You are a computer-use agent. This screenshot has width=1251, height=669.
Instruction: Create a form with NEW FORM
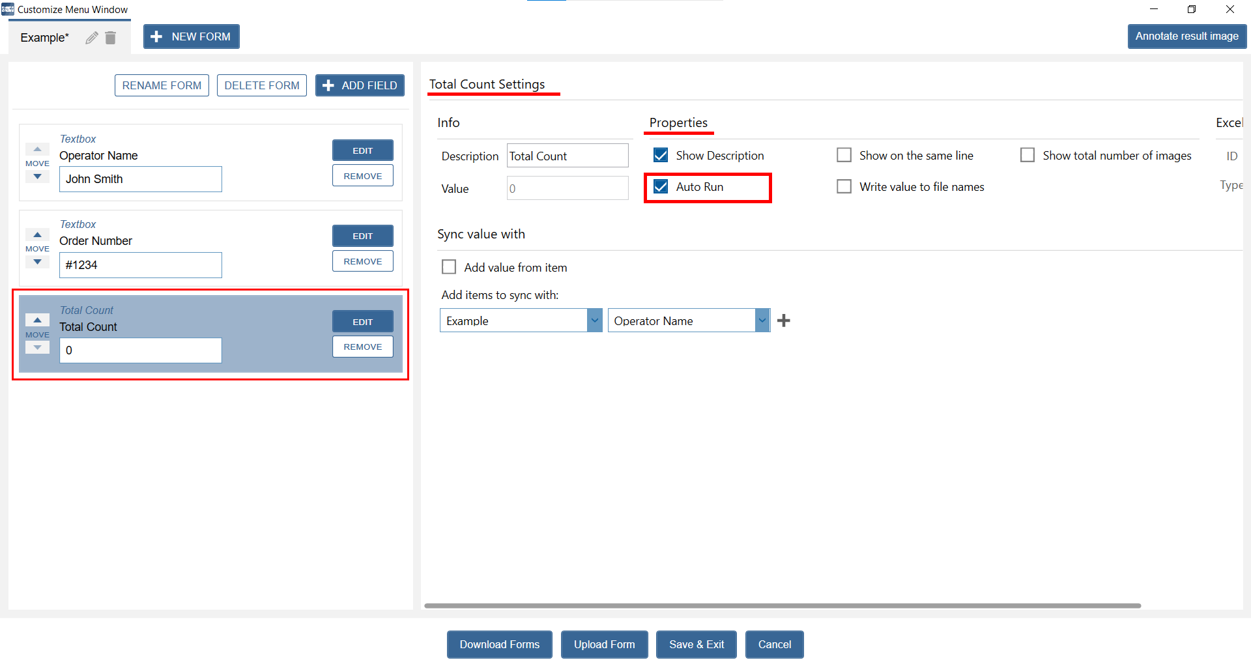point(191,36)
